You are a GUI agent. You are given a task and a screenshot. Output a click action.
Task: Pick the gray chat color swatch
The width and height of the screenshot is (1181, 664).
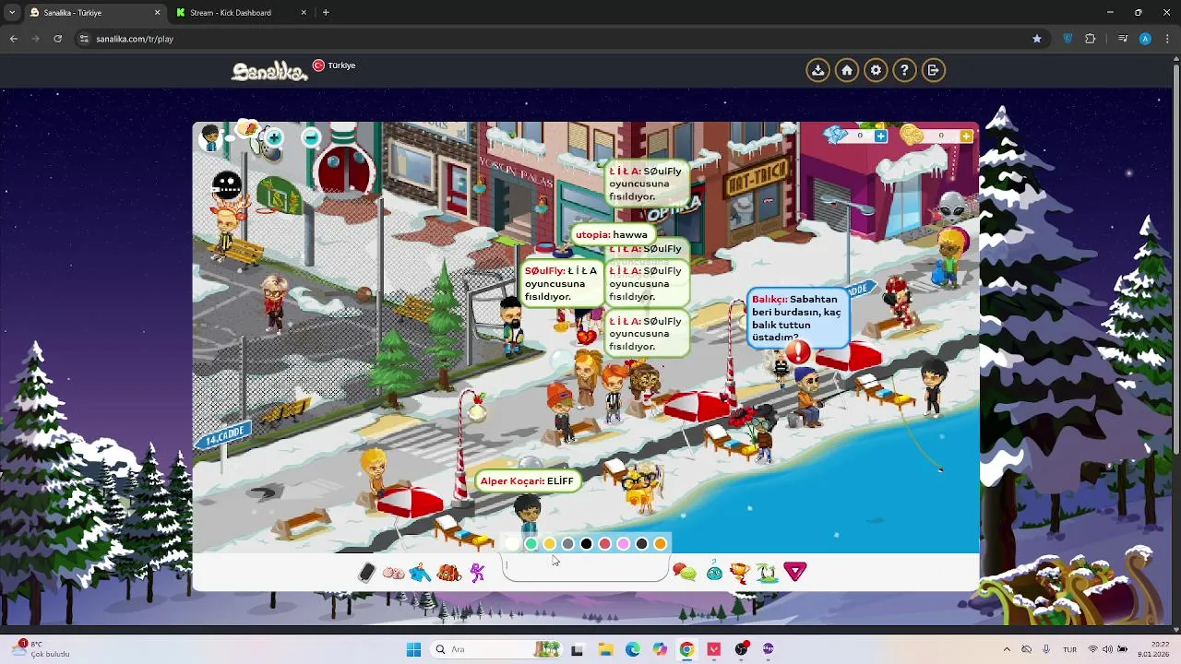click(x=567, y=544)
